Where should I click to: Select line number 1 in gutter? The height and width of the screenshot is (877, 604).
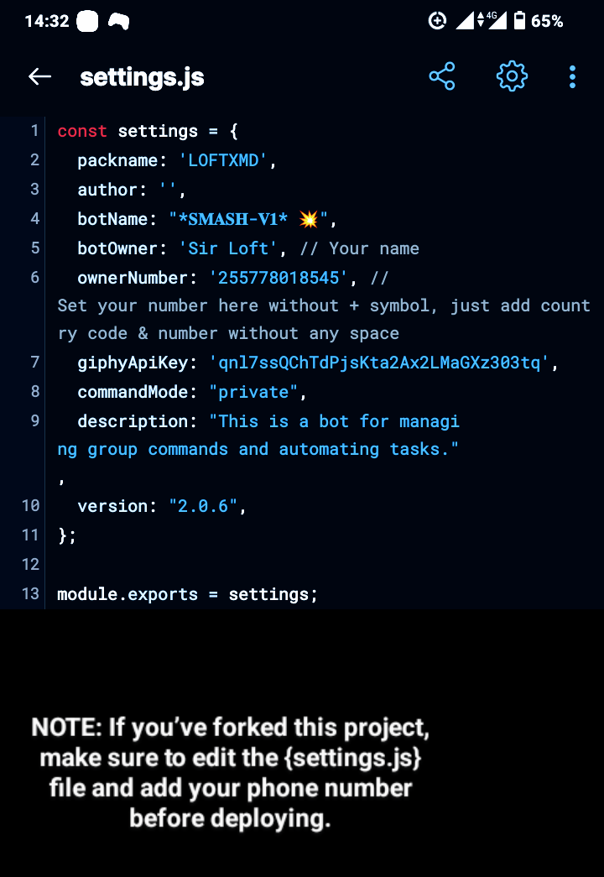click(34, 131)
